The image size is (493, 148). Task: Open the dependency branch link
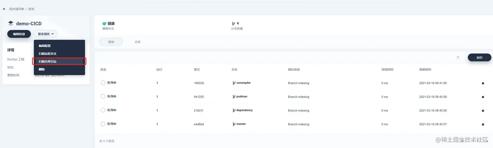coord(245,110)
